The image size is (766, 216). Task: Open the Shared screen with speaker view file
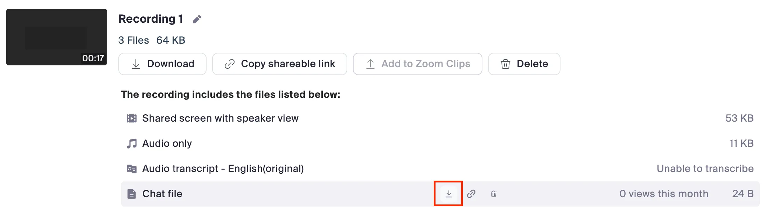click(220, 118)
